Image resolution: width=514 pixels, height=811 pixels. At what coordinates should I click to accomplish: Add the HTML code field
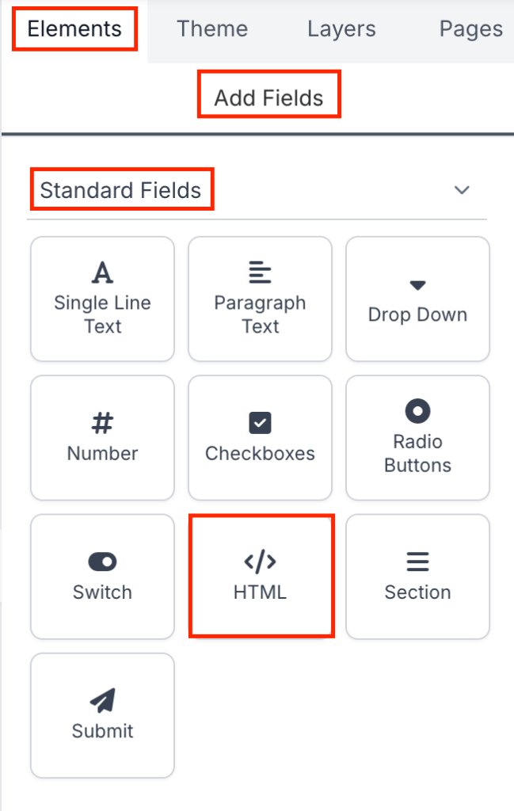click(260, 577)
